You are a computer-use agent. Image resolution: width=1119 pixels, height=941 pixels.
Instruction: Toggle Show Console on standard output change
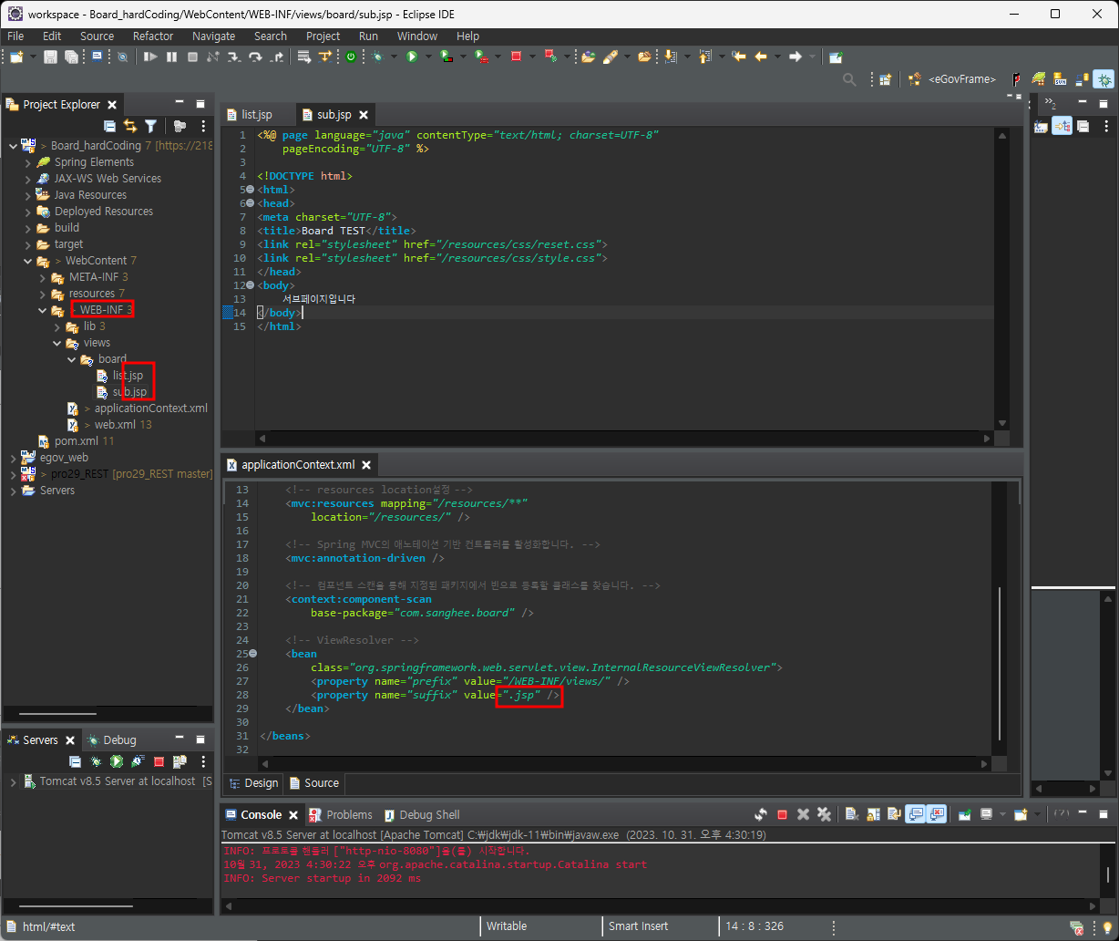(916, 814)
